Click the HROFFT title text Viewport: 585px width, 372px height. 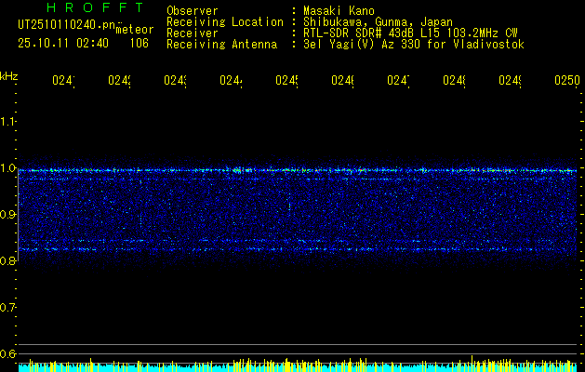pos(96,7)
